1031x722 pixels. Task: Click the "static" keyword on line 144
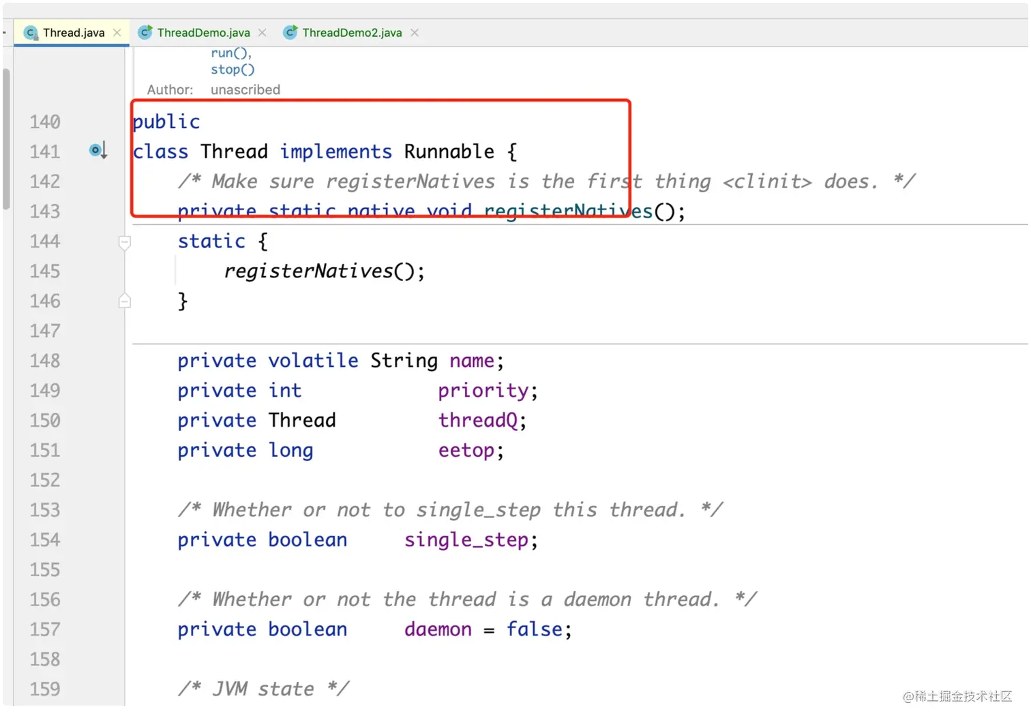click(x=211, y=241)
